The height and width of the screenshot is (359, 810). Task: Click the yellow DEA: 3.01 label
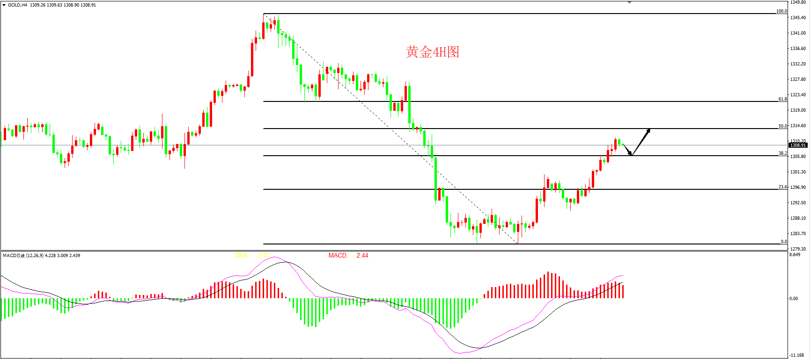[252, 256]
